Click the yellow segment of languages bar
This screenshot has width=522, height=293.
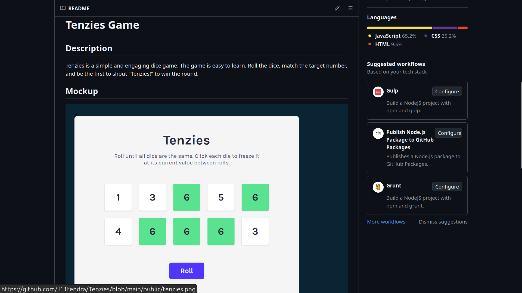[399, 28]
